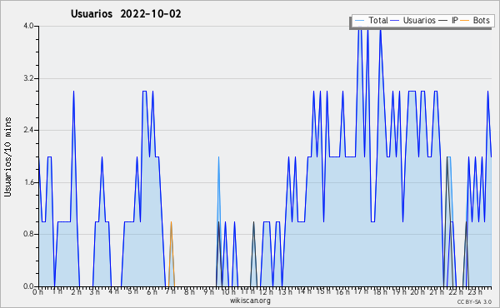Image resolution: width=500 pixels, height=308 pixels.
Task: Click the chart title 'Usuarios 2022-10-02'
Action: click(x=126, y=14)
